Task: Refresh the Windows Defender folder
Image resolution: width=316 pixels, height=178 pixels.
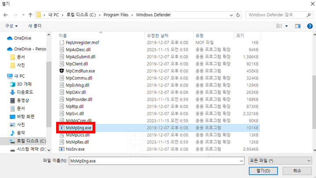Action: pos(238,15)
